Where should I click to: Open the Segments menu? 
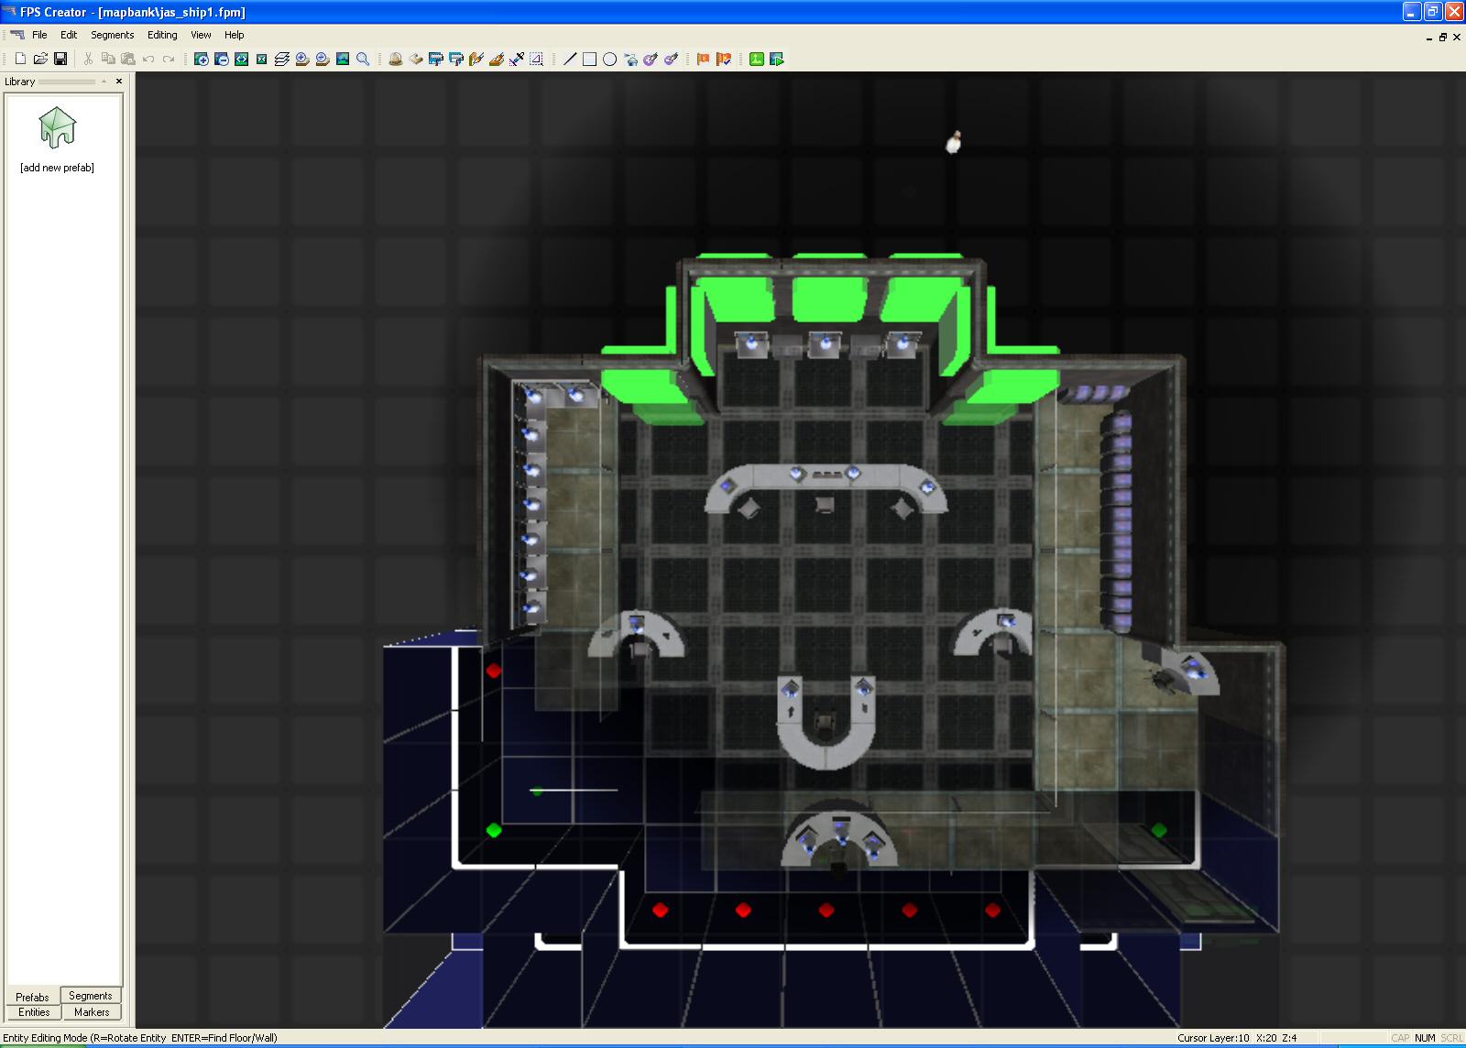112,35
